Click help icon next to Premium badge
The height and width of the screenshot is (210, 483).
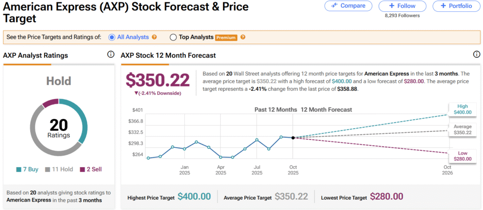click(x=243, y=37)
